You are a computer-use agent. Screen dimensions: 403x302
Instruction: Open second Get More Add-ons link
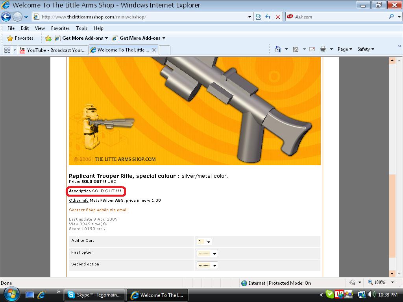139,38
